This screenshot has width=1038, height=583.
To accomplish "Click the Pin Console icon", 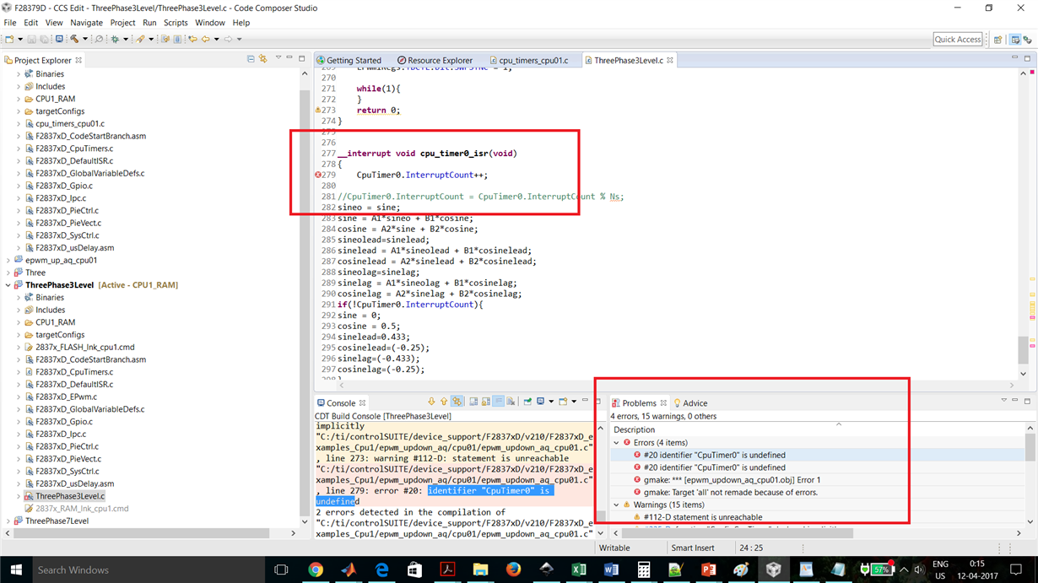I will [x=527, y=402].
